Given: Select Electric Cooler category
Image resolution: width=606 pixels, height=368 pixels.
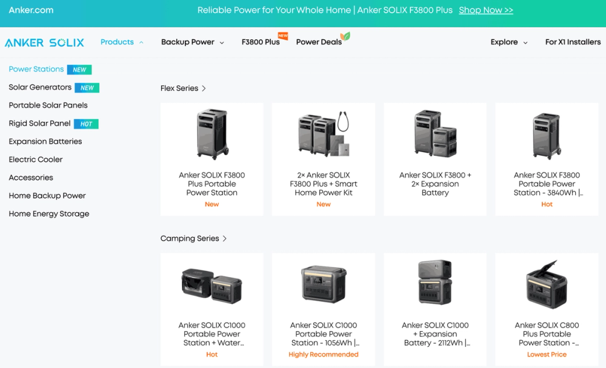Looking at the screenshot, I should click(36, 159).
